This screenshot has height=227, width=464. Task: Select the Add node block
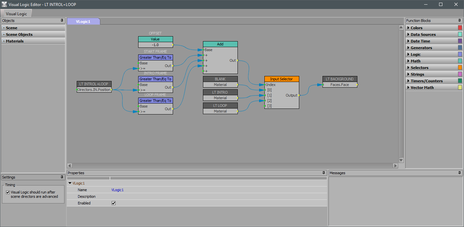point(220,44)
